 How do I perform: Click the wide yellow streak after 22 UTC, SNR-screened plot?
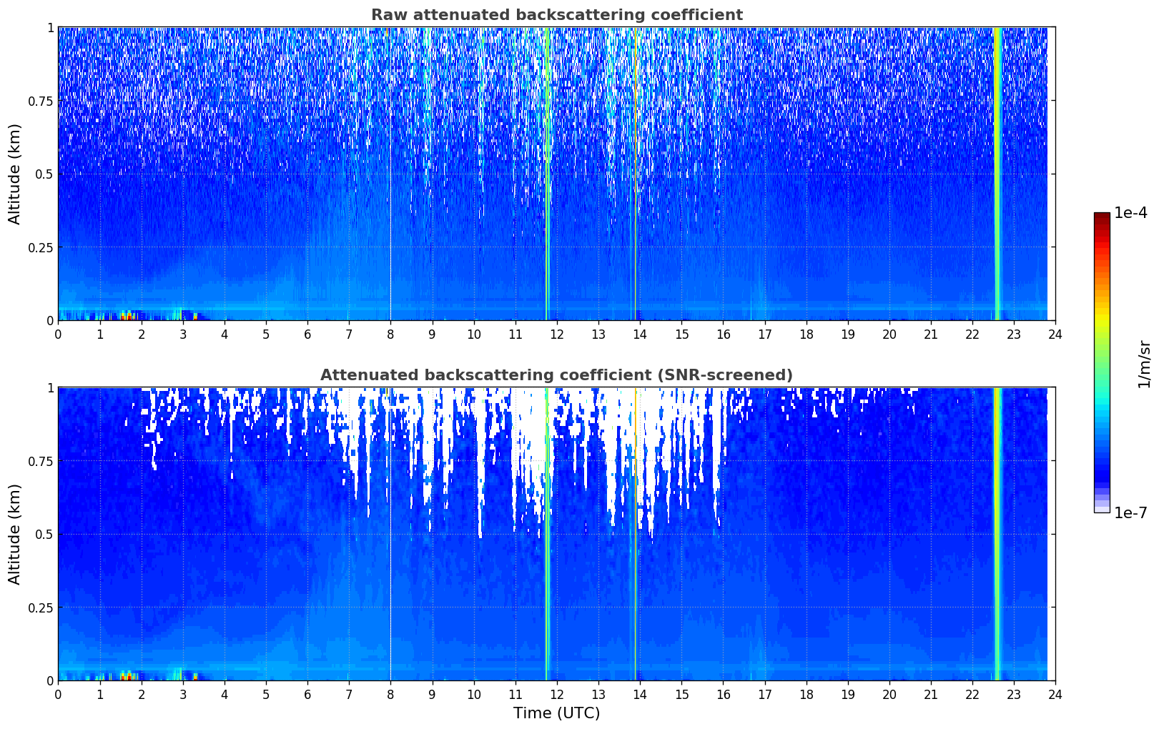point(997,534)
